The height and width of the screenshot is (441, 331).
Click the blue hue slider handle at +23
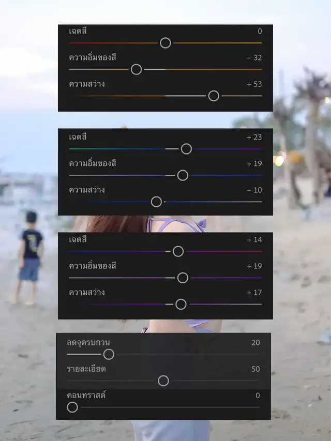pyautogui.click(x=186, y=149)
